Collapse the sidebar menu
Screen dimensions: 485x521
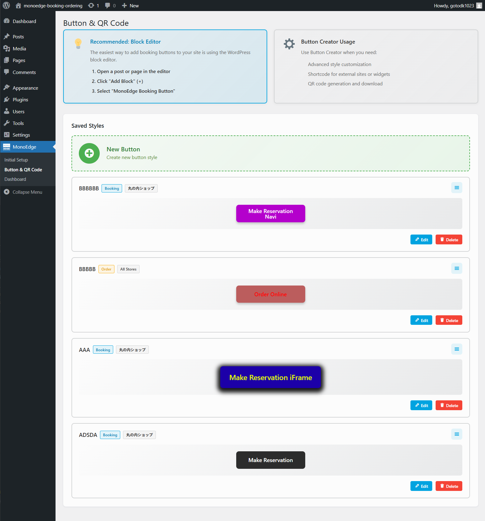point(28,192)
